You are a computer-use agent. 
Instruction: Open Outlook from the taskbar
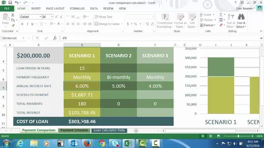coord(74,143)
